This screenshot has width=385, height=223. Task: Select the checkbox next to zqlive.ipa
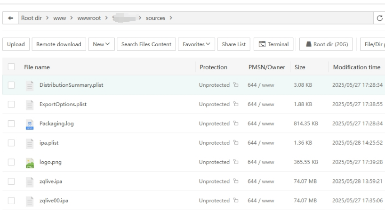click(x=11, y=182)
